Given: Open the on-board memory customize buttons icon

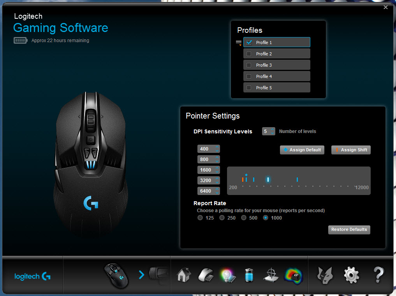Looking at the screenshot, I should 207,275.
